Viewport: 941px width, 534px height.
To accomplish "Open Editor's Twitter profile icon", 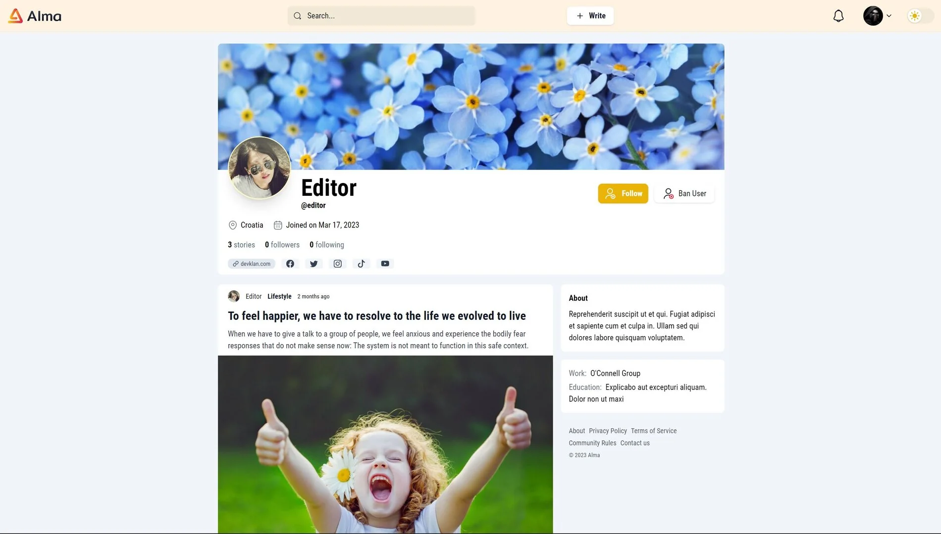I will point(314,264).
